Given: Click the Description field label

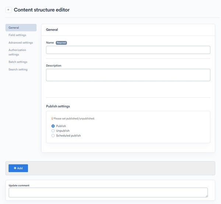Looking at the screenshot, I should point(54,66).
